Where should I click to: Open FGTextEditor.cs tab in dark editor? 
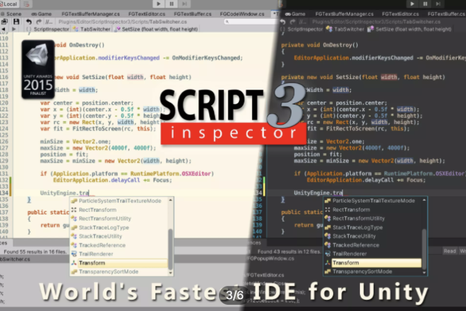click(x=400, y=14)
